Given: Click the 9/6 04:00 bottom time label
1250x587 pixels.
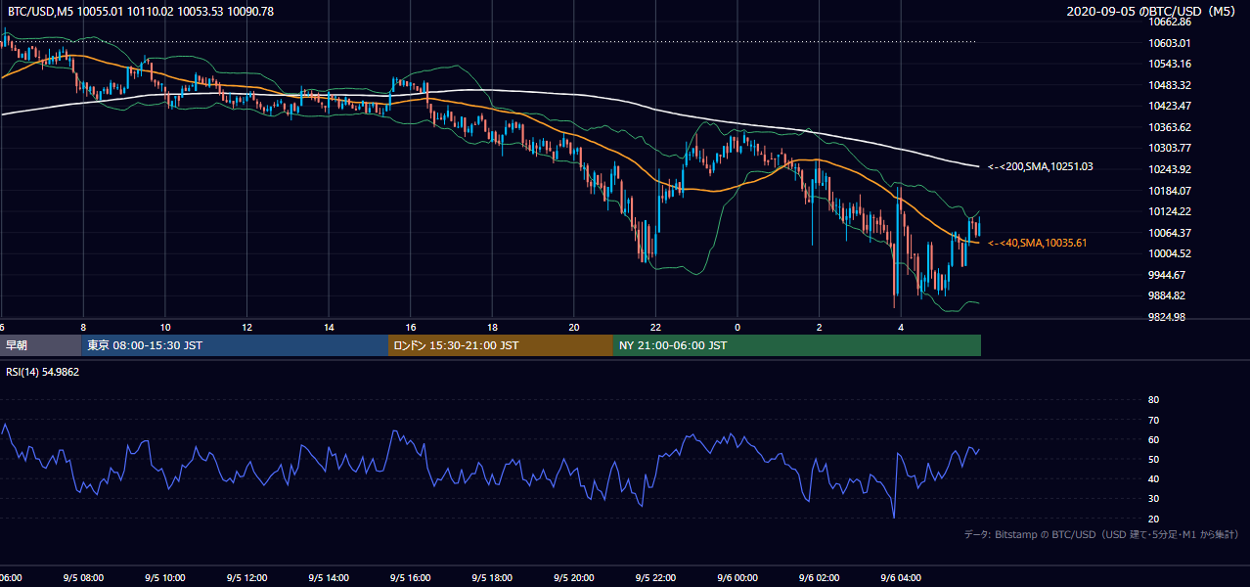Looking at the screenshot, I should pos(901,578).
